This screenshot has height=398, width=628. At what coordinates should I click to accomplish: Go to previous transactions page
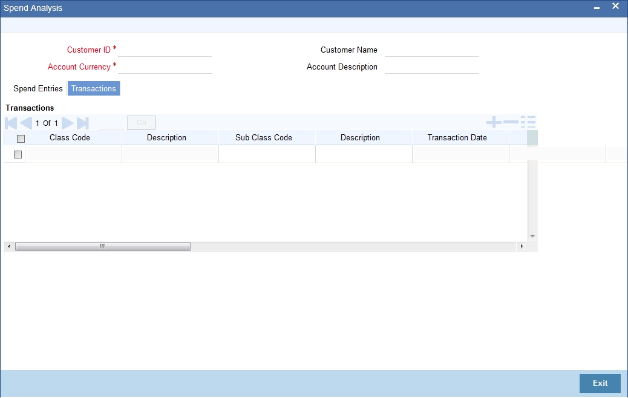26,123
